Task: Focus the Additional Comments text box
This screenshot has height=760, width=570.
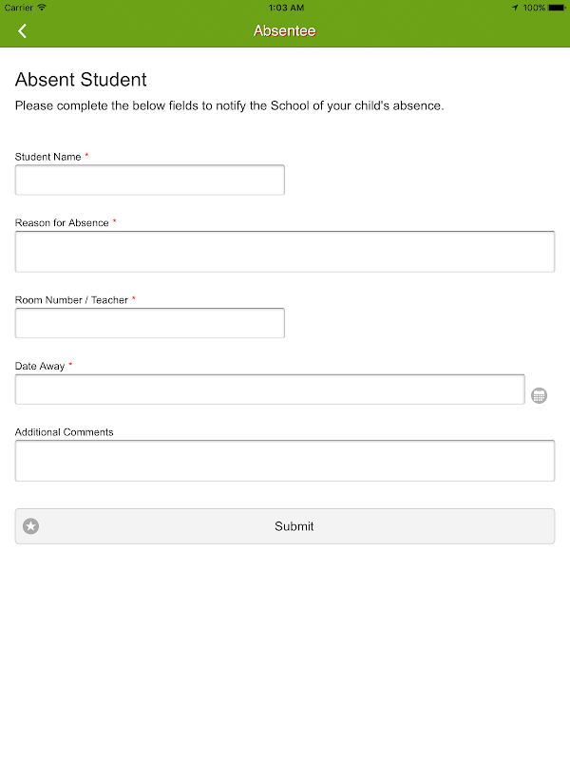Action: 285,461
